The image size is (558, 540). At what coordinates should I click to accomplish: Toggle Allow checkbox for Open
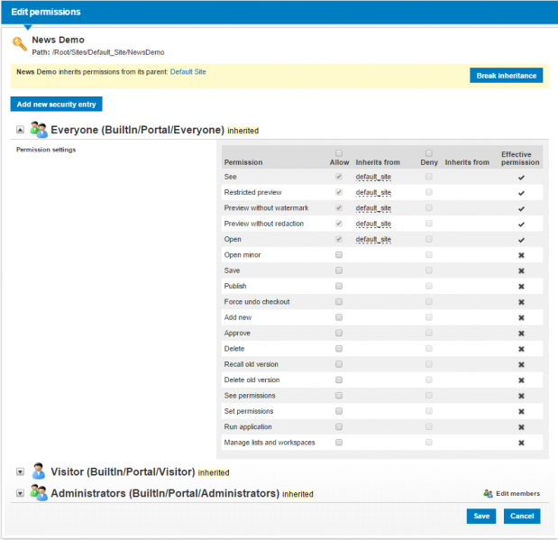339,239
